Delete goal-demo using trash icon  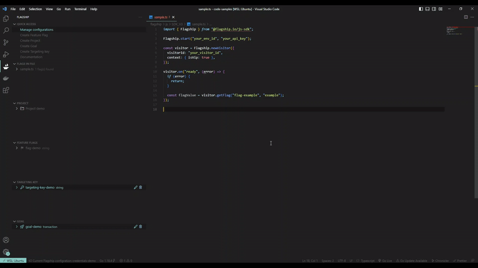pos(140,227)
